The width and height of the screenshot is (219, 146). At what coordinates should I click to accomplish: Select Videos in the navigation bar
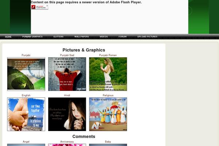pyautogui.click(x=104, y=36)
